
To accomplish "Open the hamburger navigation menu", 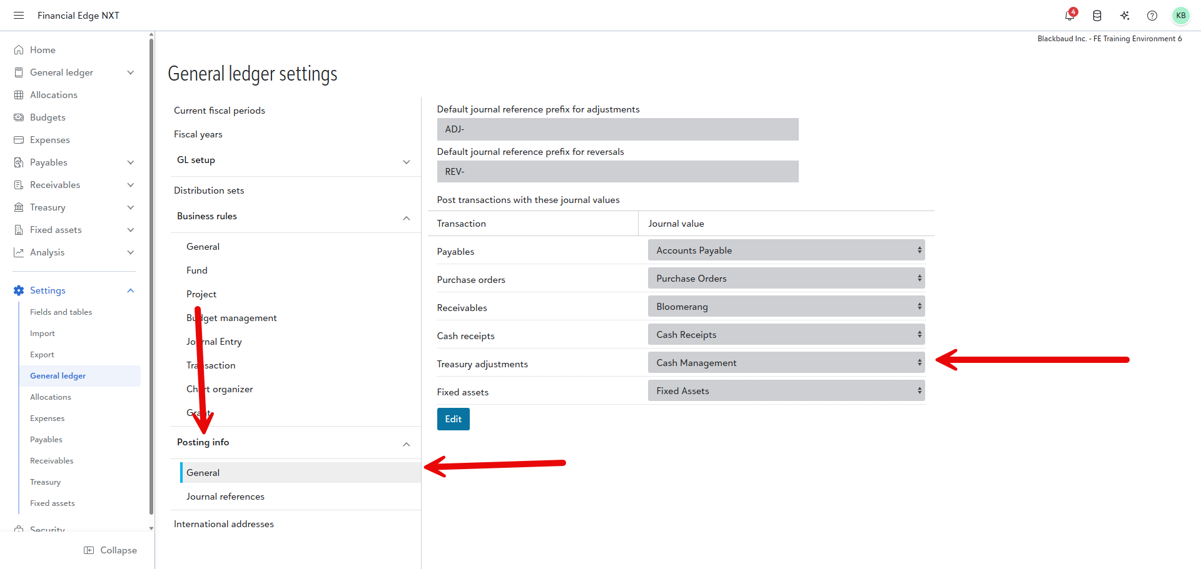I will tap(19, 16).
